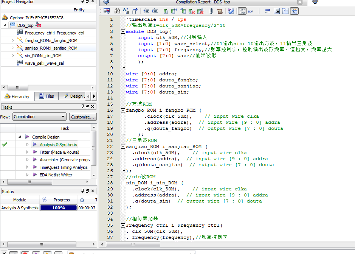Click the increase indent toolbar icon
The height and width of the screenshot is (254, 355).
coord(146,11)
